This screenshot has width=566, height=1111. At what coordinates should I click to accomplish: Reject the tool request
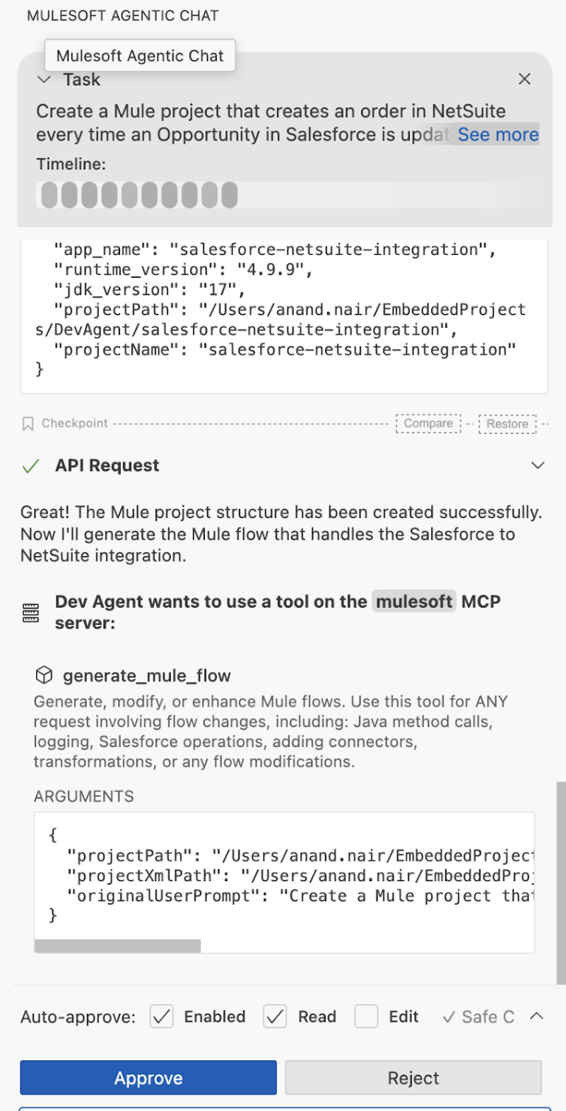[413, 1077]
